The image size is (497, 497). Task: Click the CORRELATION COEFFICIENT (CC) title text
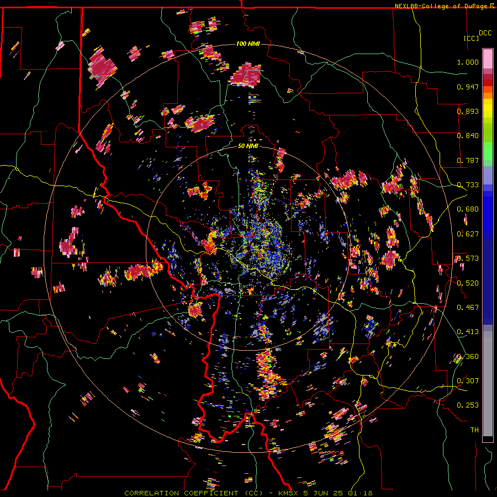point(193,493)
